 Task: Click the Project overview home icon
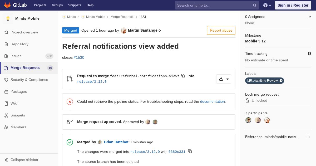tap(6, 32)
